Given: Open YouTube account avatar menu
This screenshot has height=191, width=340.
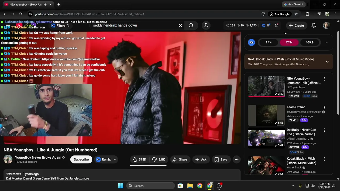Looking at the screenshot, I should click(326, 25).
